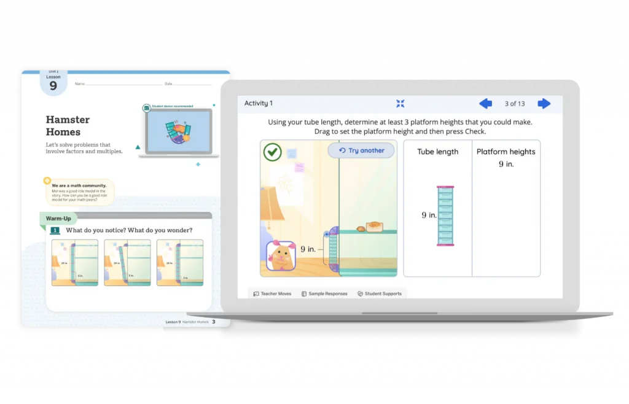Select the Activity 1 tab
This screenshot has height=404, width=629.
pos(259,103)
